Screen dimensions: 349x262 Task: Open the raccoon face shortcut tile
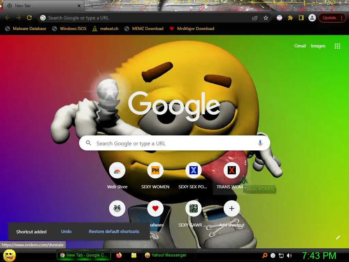tap(117, 208)
